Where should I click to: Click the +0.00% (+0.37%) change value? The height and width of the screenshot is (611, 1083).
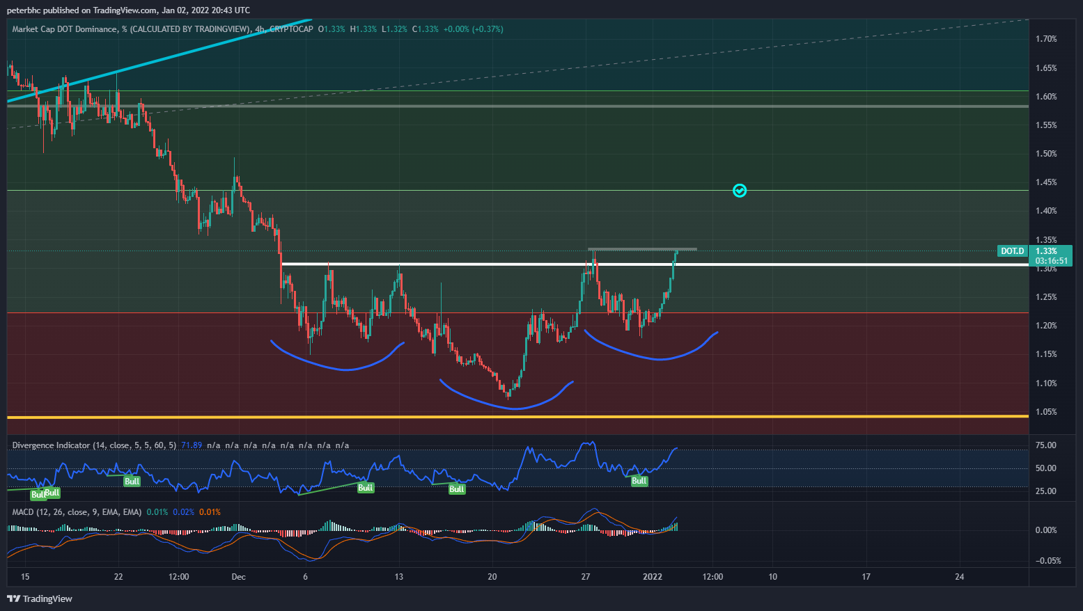pos(474,29)
